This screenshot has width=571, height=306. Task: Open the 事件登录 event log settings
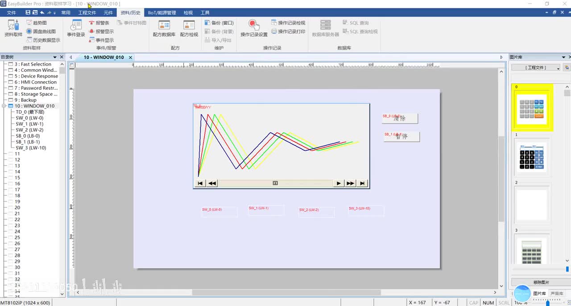(76, 29)
